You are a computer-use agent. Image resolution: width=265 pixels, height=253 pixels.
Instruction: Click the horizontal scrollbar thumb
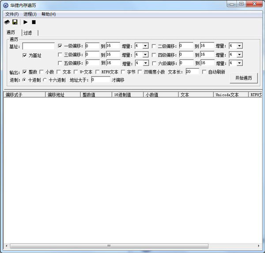click(109, 246)
